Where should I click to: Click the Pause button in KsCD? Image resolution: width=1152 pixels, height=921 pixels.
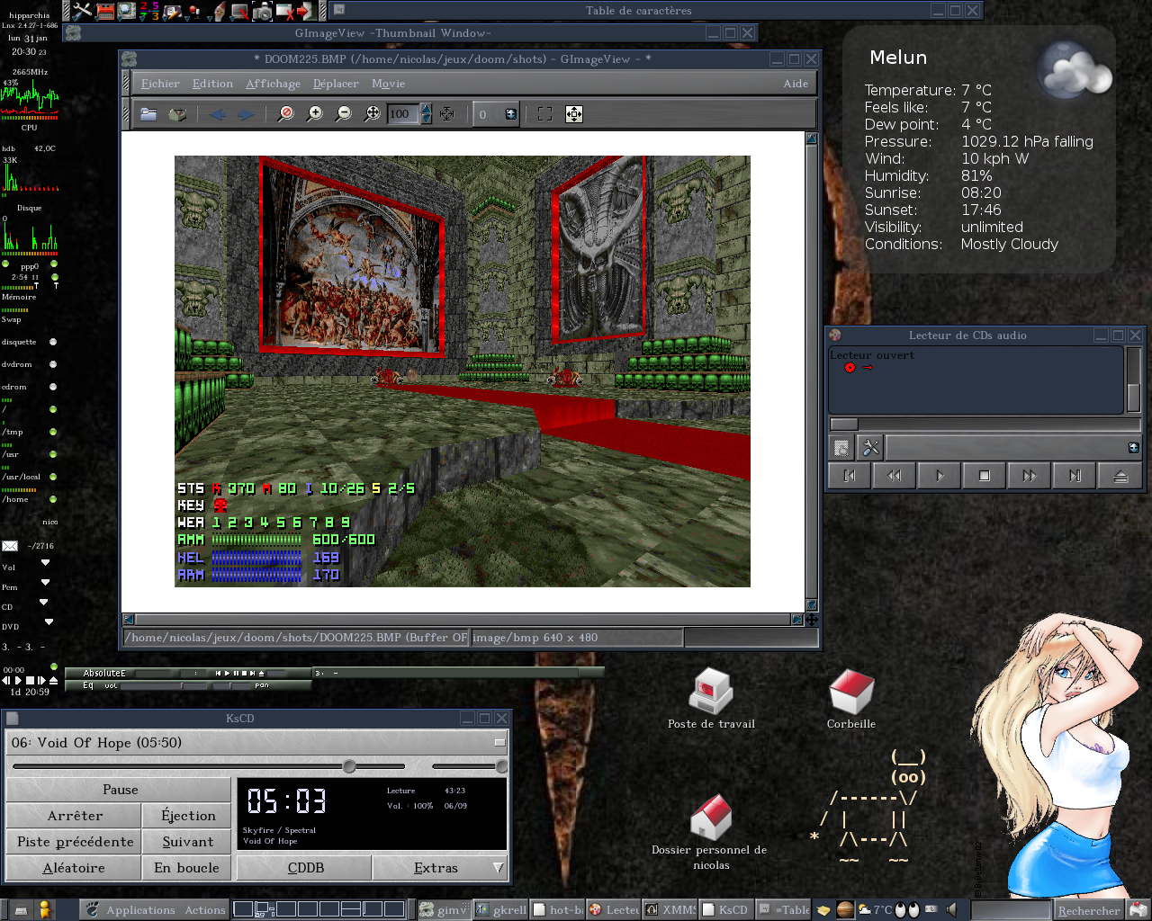pos(120,790)
